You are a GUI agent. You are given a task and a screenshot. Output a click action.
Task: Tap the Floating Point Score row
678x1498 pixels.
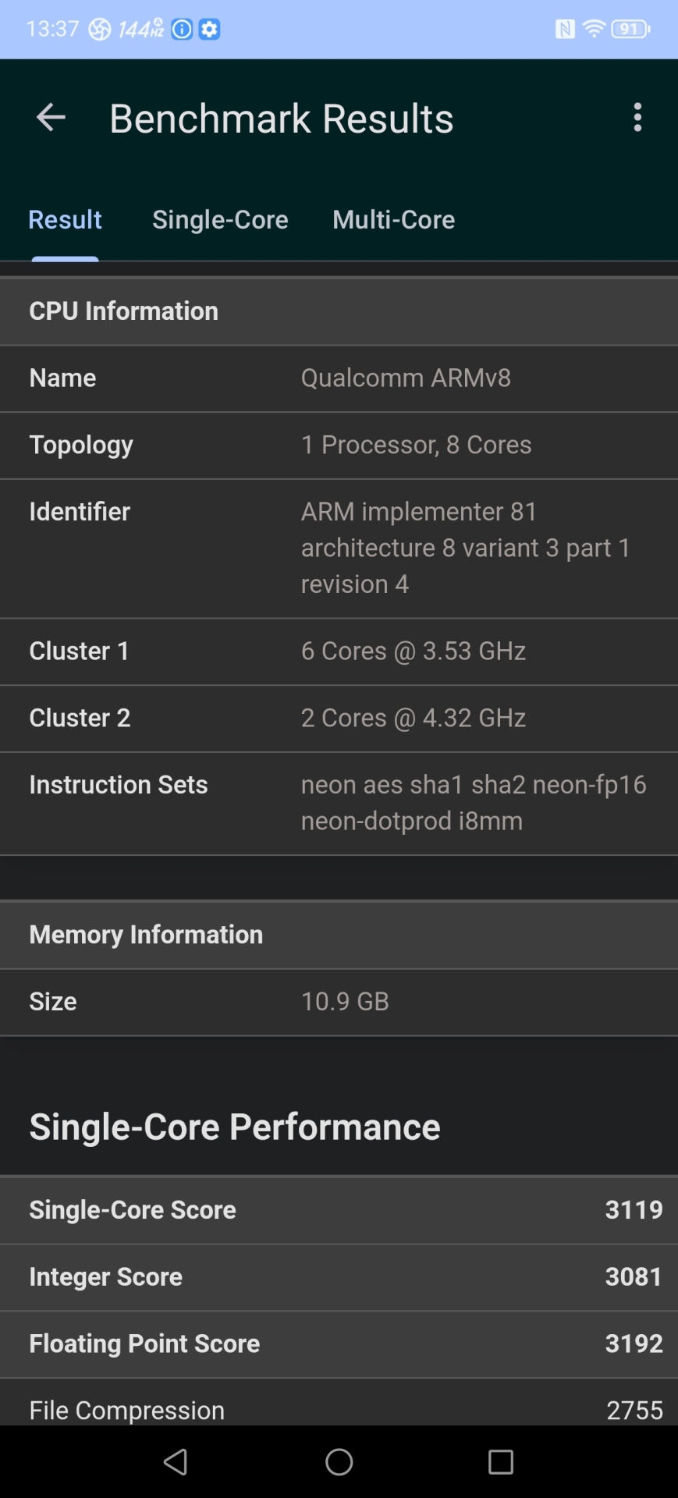(339, 1344)
